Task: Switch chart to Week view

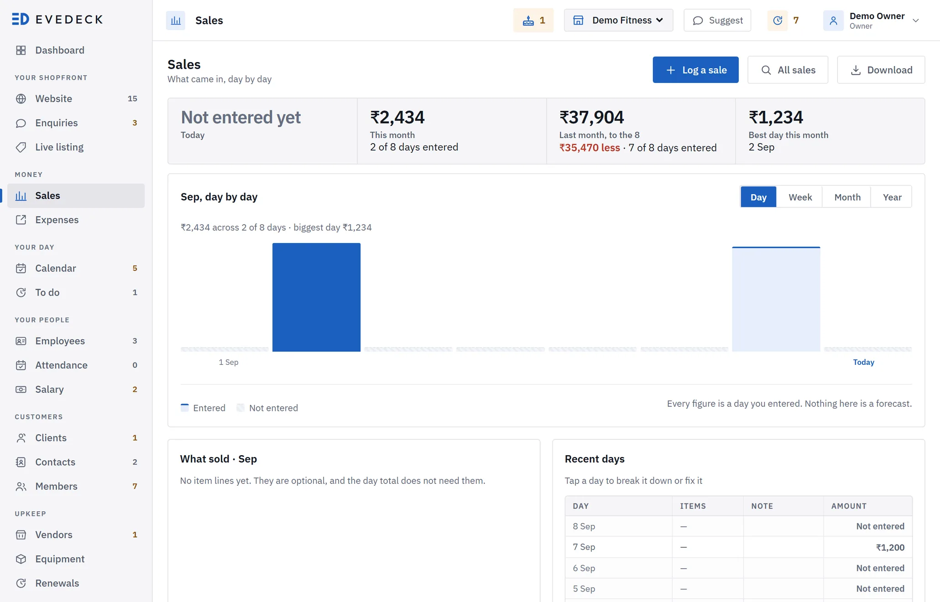Action: point(800,197)
